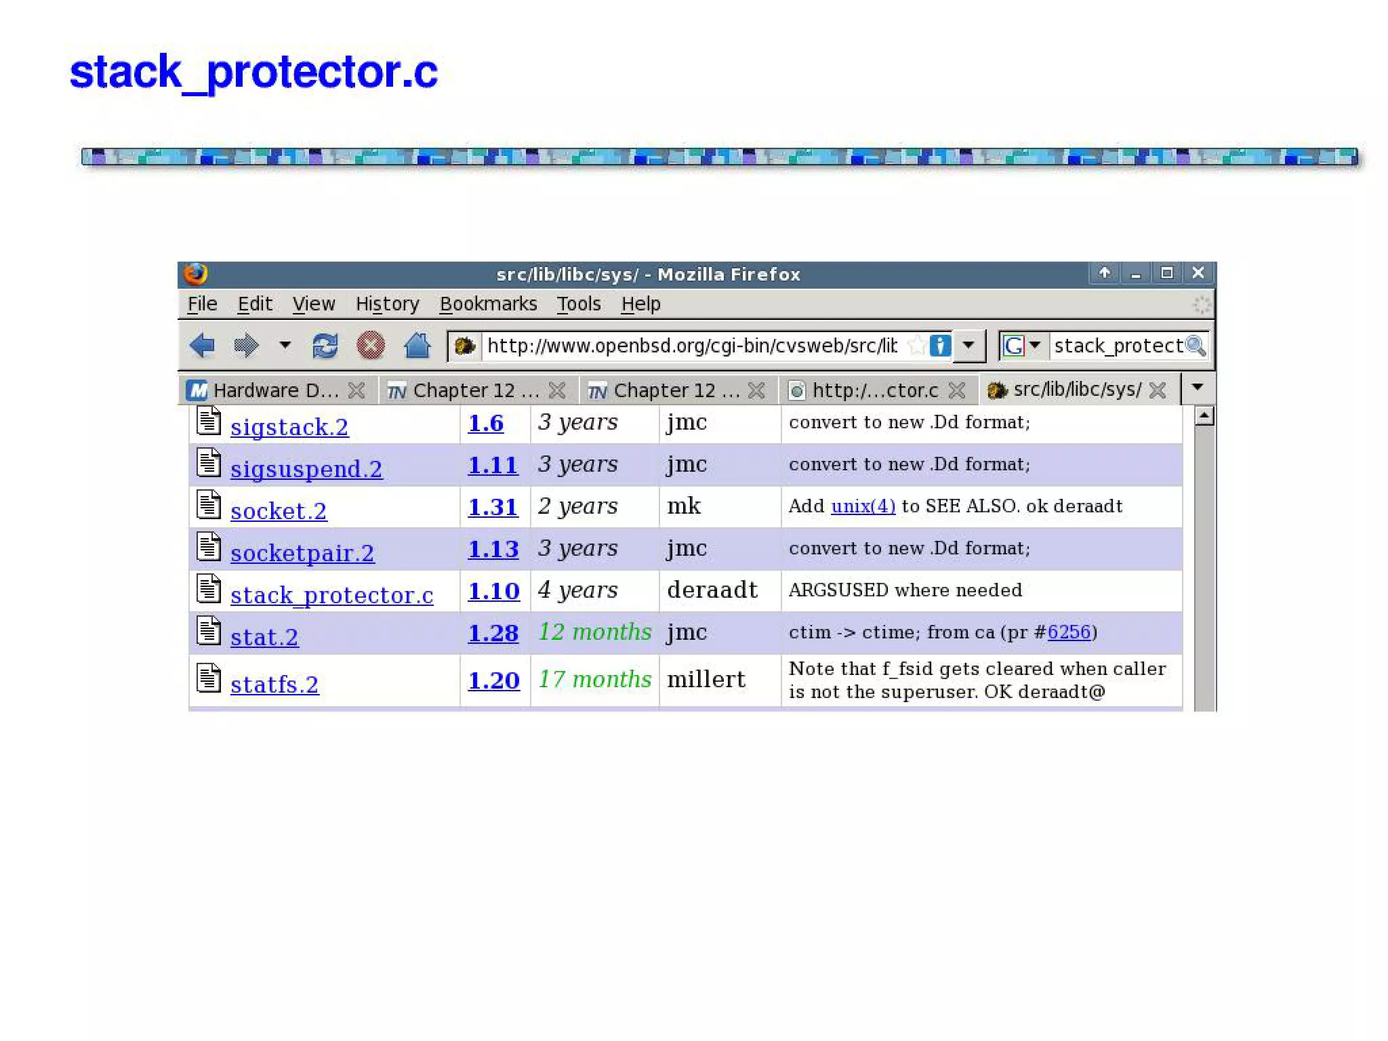Screen dimensions: 1388x1041
Task: Click inside the stack_protect search field
Action: 1118,346
